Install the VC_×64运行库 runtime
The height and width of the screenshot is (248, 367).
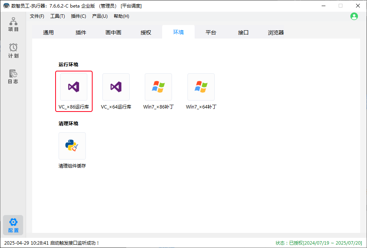116,87
